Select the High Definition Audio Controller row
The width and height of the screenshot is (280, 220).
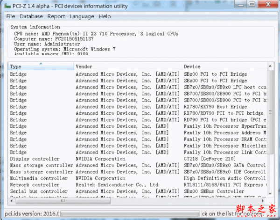pos(138,178)
